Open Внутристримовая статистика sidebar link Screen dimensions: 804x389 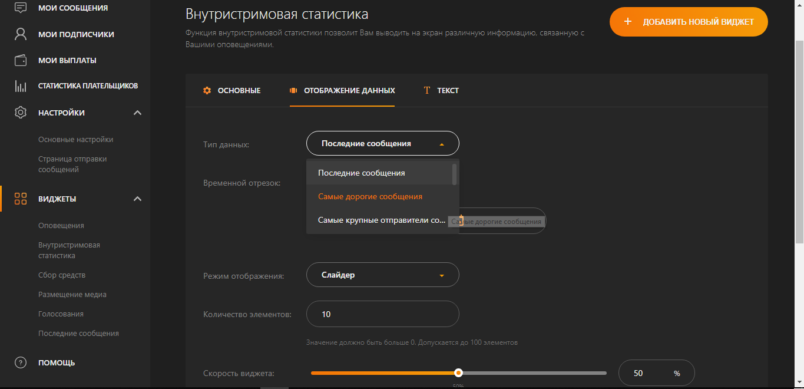click(69, 250)
